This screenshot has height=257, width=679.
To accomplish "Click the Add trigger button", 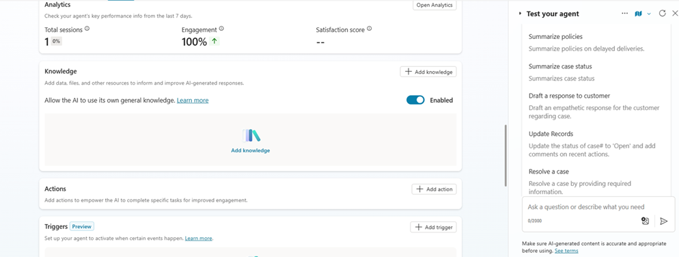I will (433, 227).
